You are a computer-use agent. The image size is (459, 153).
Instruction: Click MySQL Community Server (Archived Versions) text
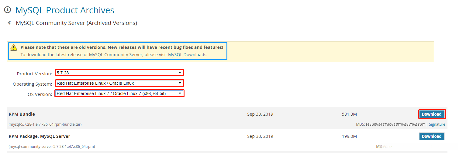click(x=76, y=23)
